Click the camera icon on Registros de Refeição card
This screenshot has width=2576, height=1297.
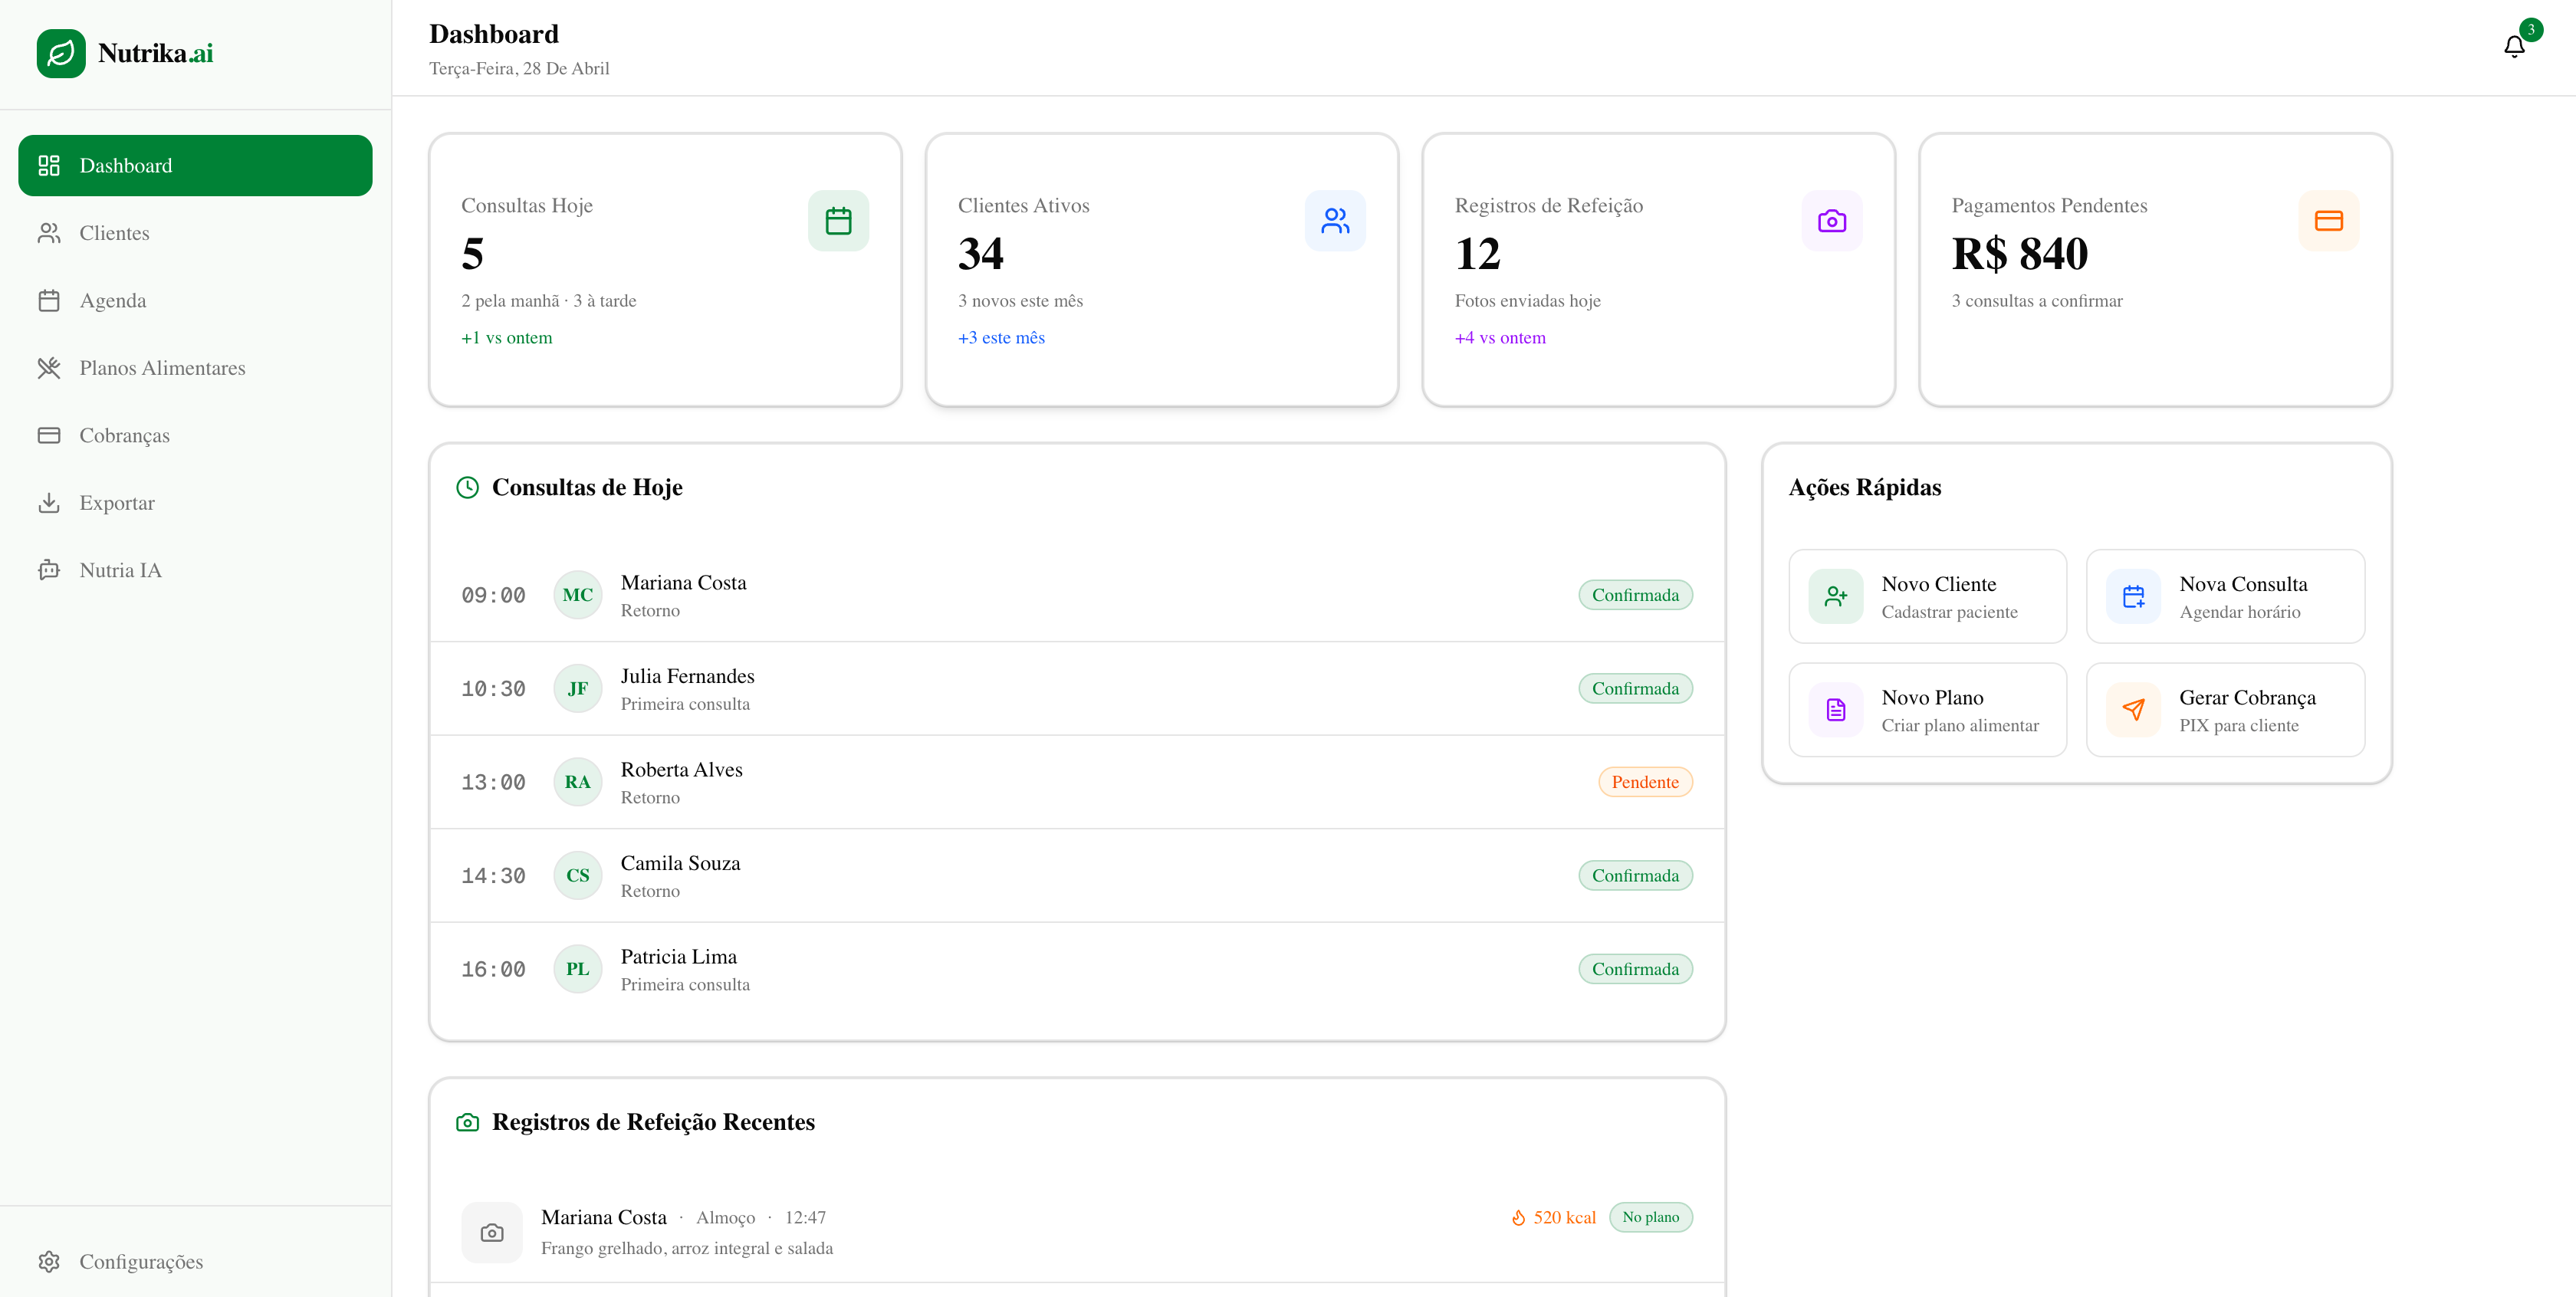1832,221
